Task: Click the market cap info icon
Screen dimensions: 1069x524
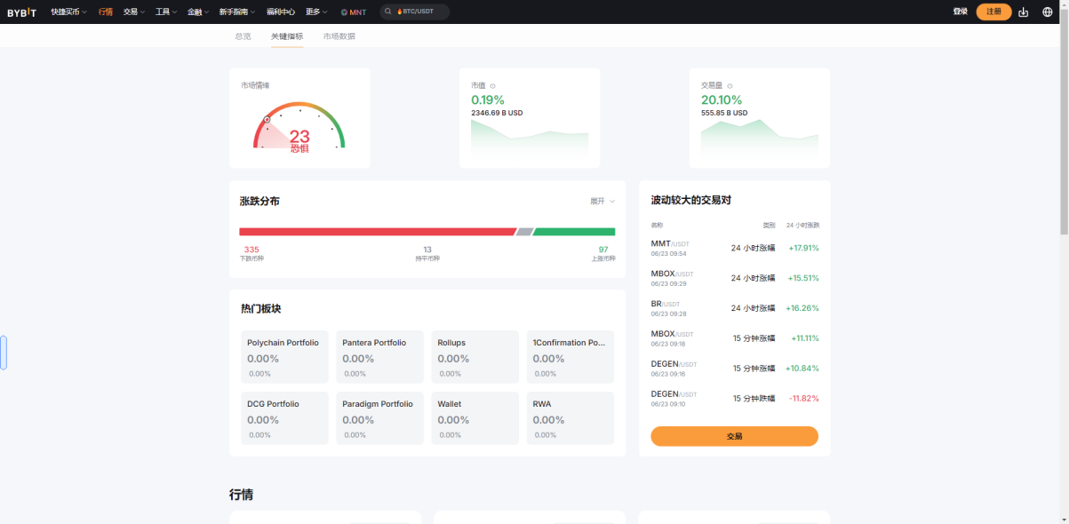Action: (x=492, y=85)
